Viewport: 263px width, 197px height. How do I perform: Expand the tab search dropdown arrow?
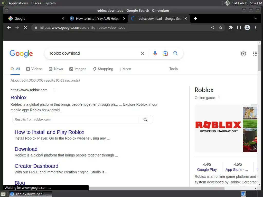tap(256, 18)
